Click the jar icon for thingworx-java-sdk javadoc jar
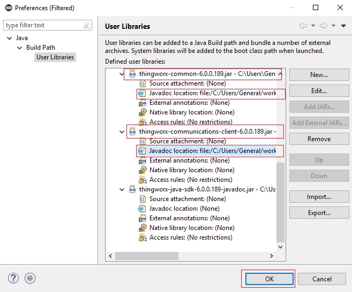This screenshot has width=352, height=292. 132,189
